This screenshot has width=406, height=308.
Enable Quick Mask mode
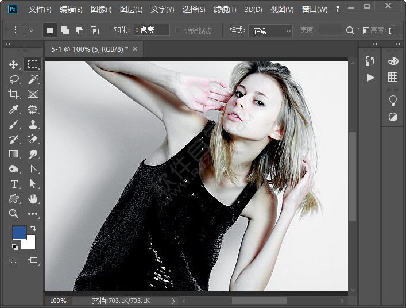tap(14, 260)
